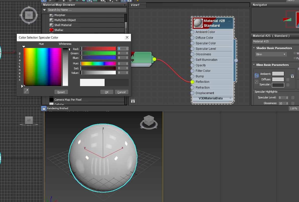Click the binoculars search icon in View1
Viewport: 299px width, 202px height.
click(x=133, y=101)
